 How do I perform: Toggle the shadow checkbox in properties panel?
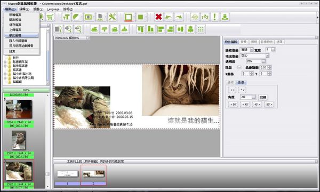239,67
